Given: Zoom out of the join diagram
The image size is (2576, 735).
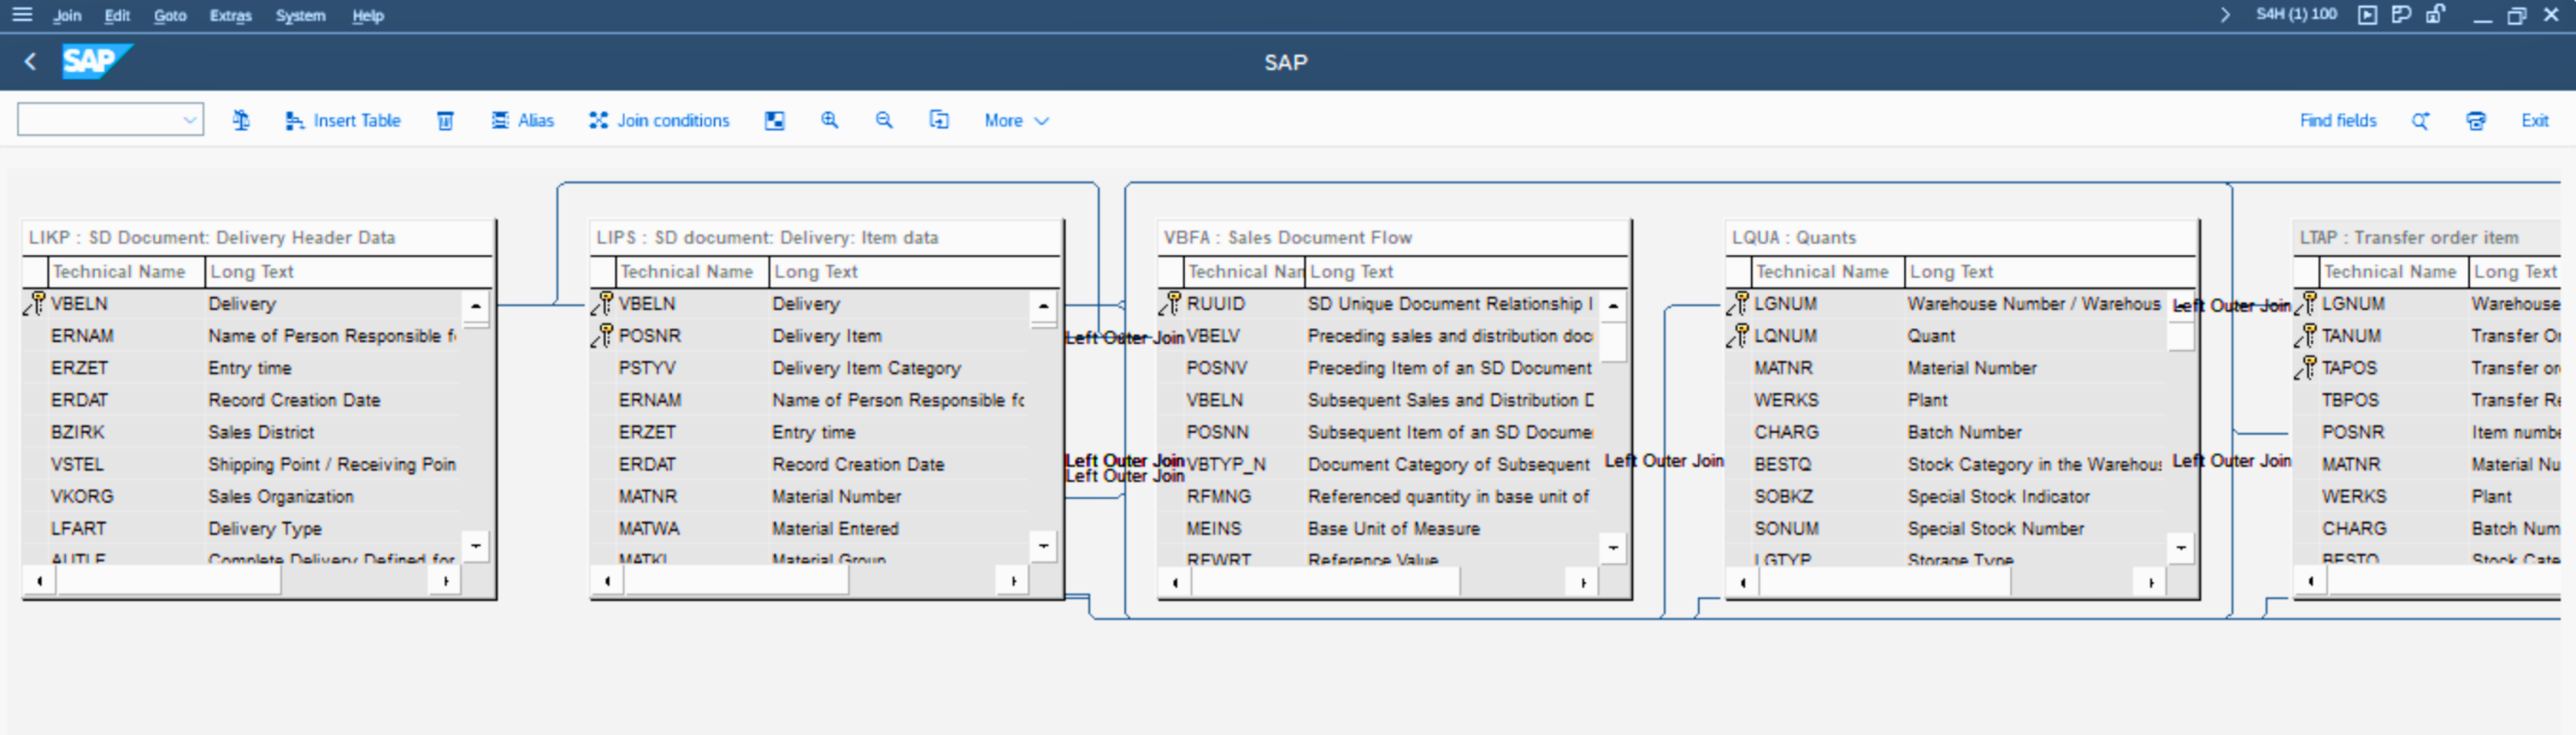Looking at the screenshot, I should coord(884,121).
